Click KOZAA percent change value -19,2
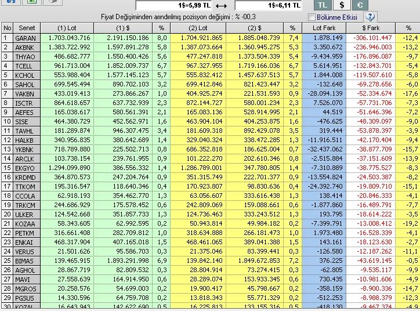The image size is (420, 311). (410, 223)
